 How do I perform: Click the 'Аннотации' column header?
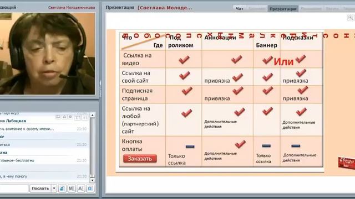coord(220,38)
